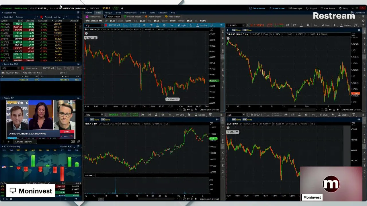This screenshot has width=367, height=206.
Task: Open Style menu on top-left $DJI chart
Action: pos(182,25)
